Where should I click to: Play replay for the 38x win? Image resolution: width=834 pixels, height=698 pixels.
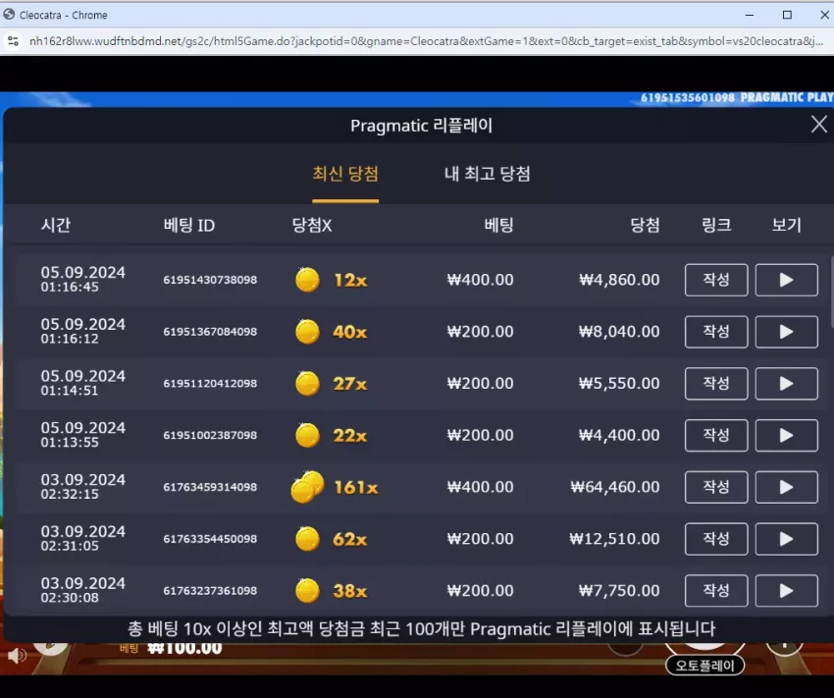786,591
